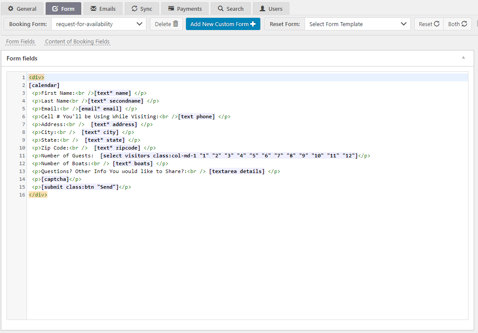Image resolution: width=478 pixels, height=333 pixels.
Task: Click the Email field code line
Action: coord(84,109)
